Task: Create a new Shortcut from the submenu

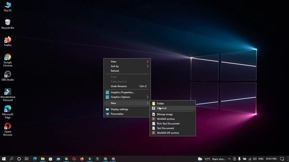Action: [x=172, y=108]
